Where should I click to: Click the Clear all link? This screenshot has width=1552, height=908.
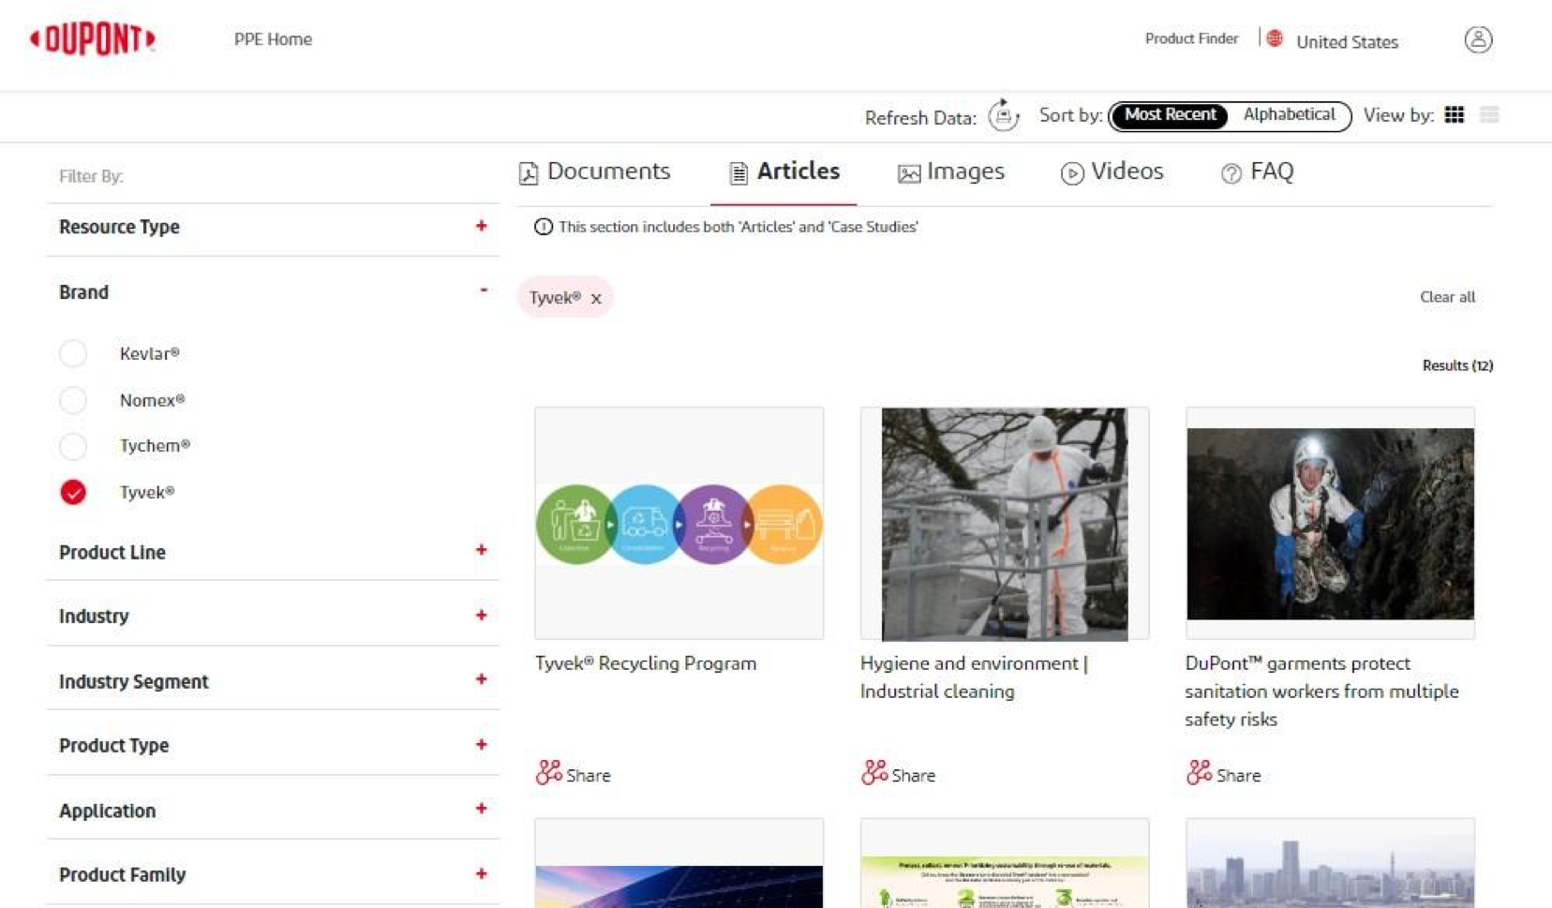click(1446, 297)
